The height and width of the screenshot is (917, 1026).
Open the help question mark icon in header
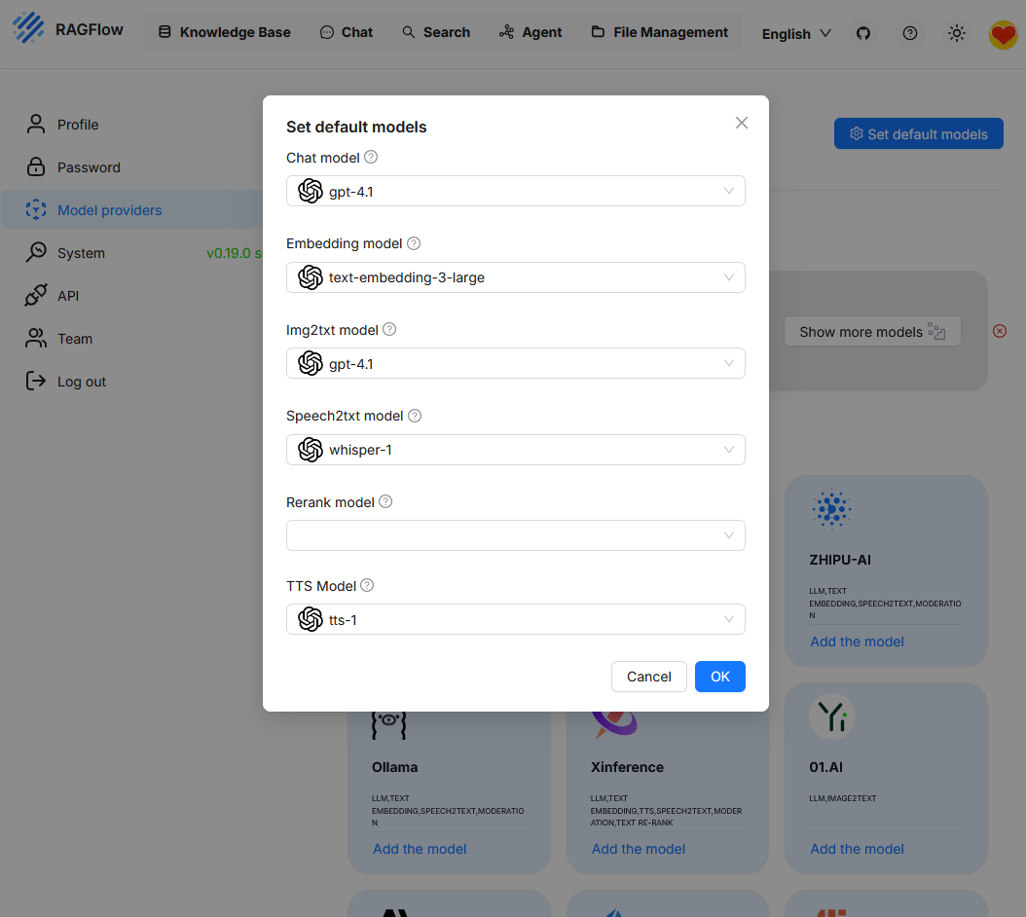point(910,33)
